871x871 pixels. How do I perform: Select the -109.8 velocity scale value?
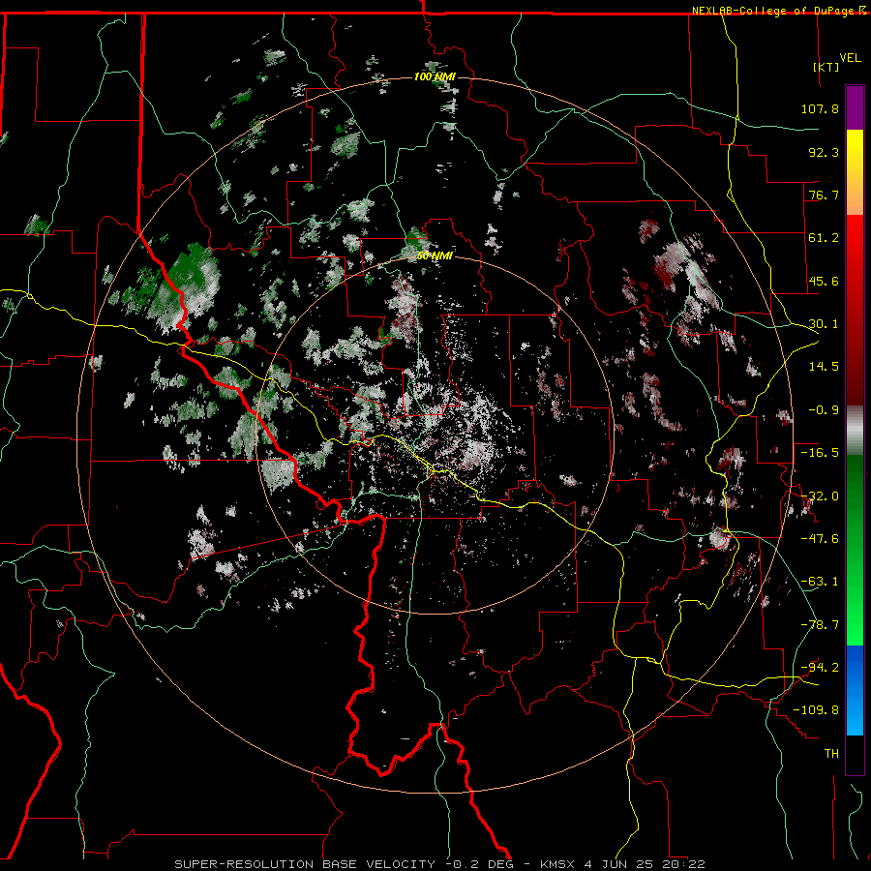(x=816, y=710)
